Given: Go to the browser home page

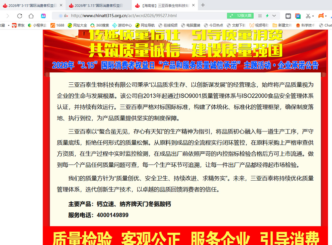Looking at the screenshot, I should (x=31, y=16).
